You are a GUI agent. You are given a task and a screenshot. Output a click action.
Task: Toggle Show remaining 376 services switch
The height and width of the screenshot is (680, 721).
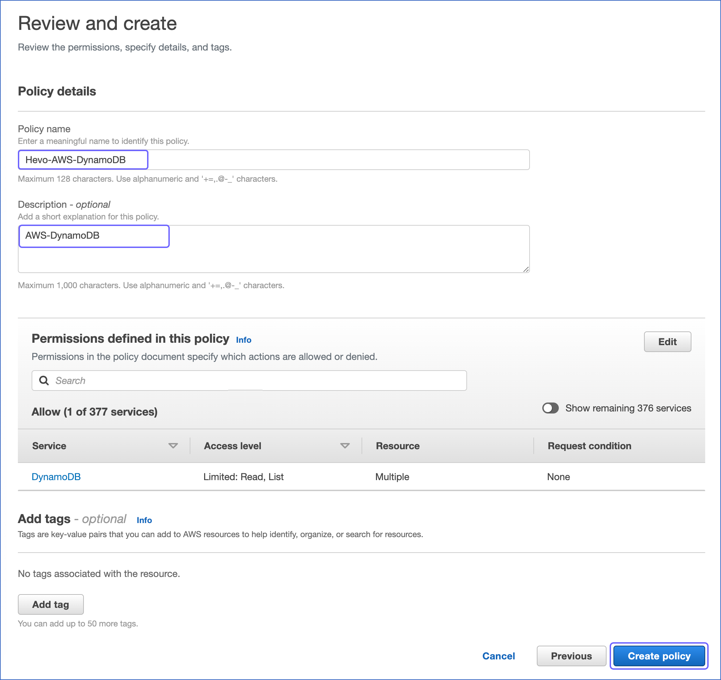[550, 408]
